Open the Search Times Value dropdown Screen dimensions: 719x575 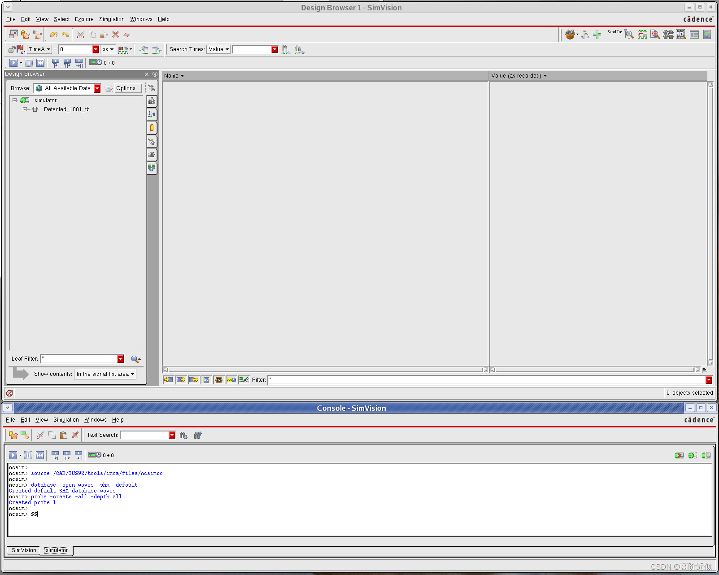(x=218, y=49)
